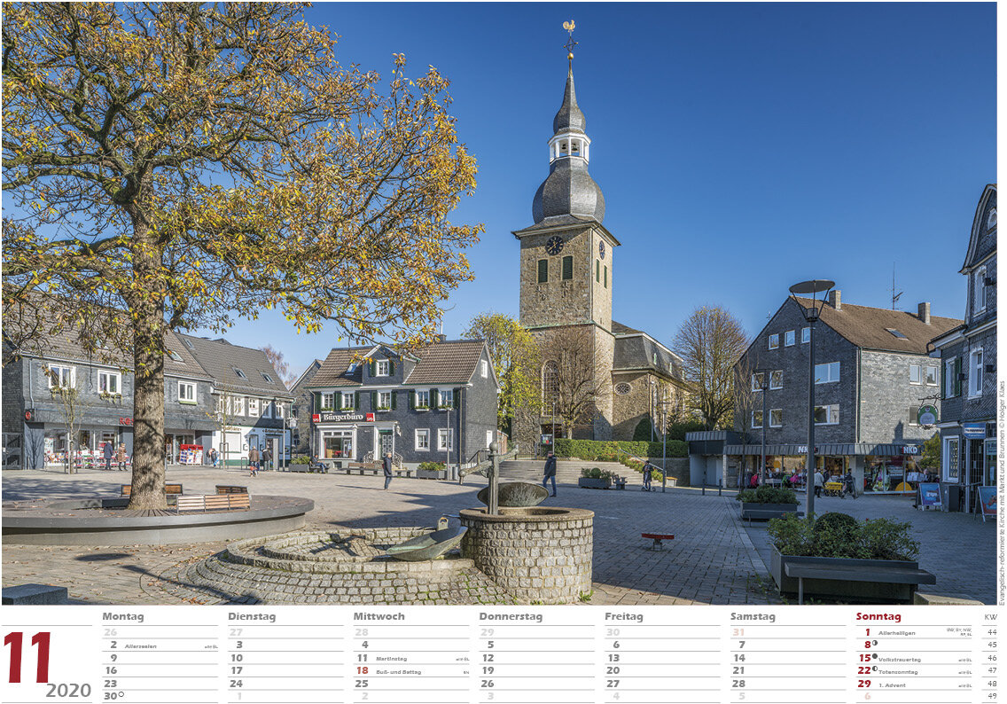The image size is (1007, 704).
Task: Click Martinstag on Wednesday 11
Action: [x=391, y=659]
